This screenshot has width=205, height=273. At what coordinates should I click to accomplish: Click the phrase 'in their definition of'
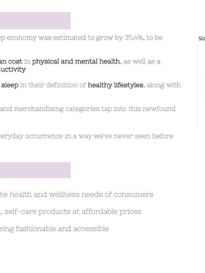point(53,85)
